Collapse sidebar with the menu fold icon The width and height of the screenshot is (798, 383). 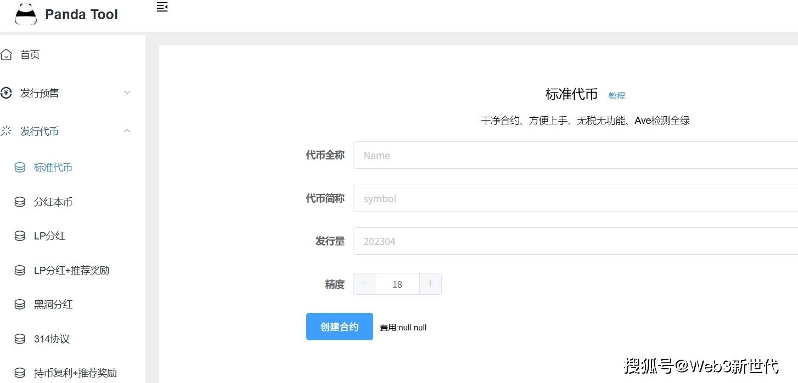[x=162, y=7]
